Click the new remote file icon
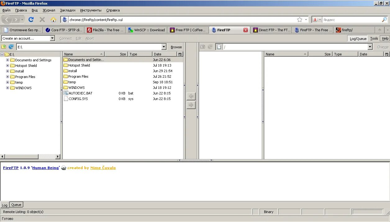This screenshot has height=222, width=390. [x=220, y=46]
